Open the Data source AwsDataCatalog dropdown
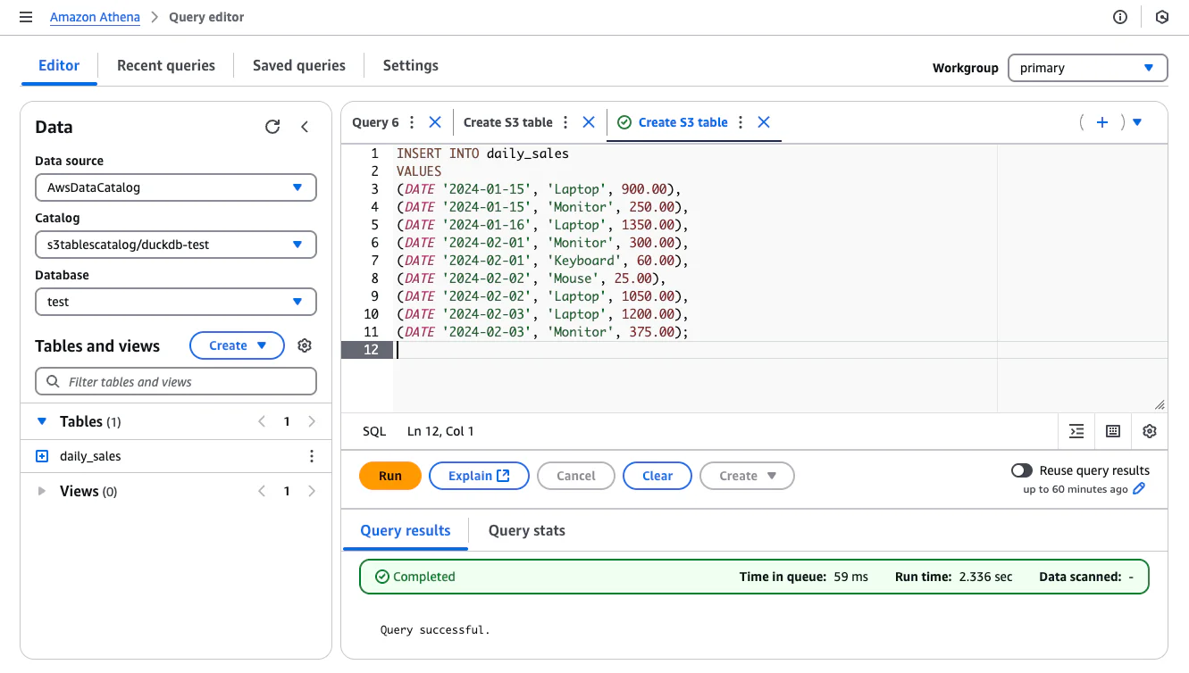 pyautogui.click(x=176, y=187)
